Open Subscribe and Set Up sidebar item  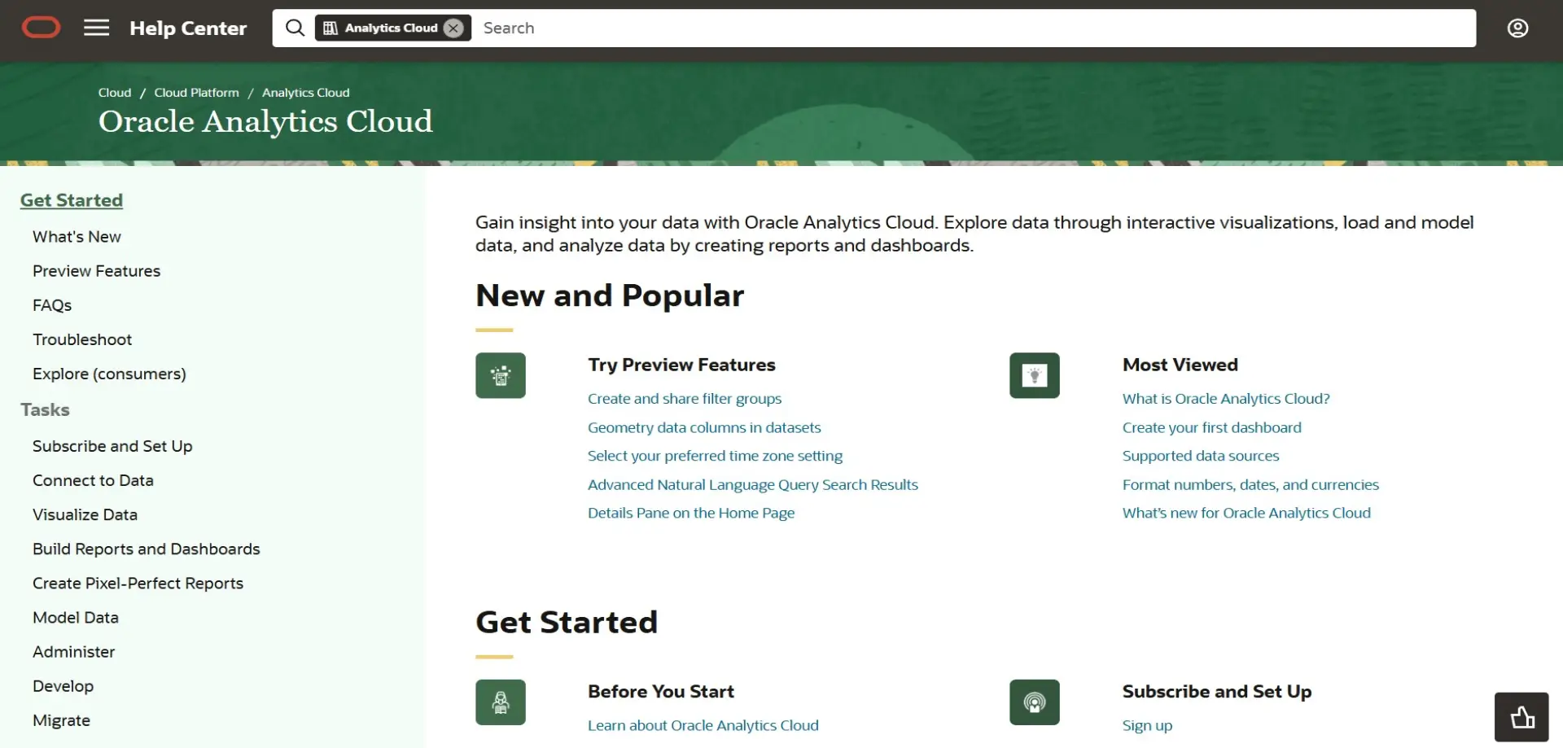(112, 446)
